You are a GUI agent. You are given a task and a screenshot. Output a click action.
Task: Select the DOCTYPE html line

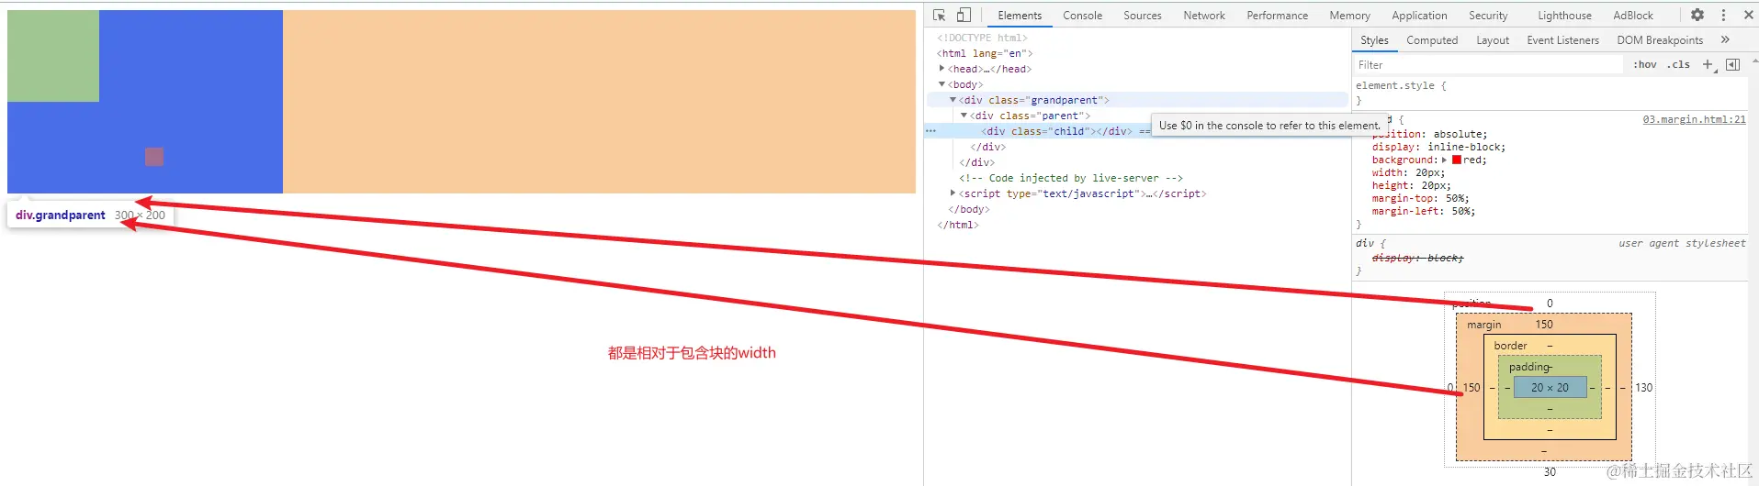pyautogui.click(x=982, y=38)
